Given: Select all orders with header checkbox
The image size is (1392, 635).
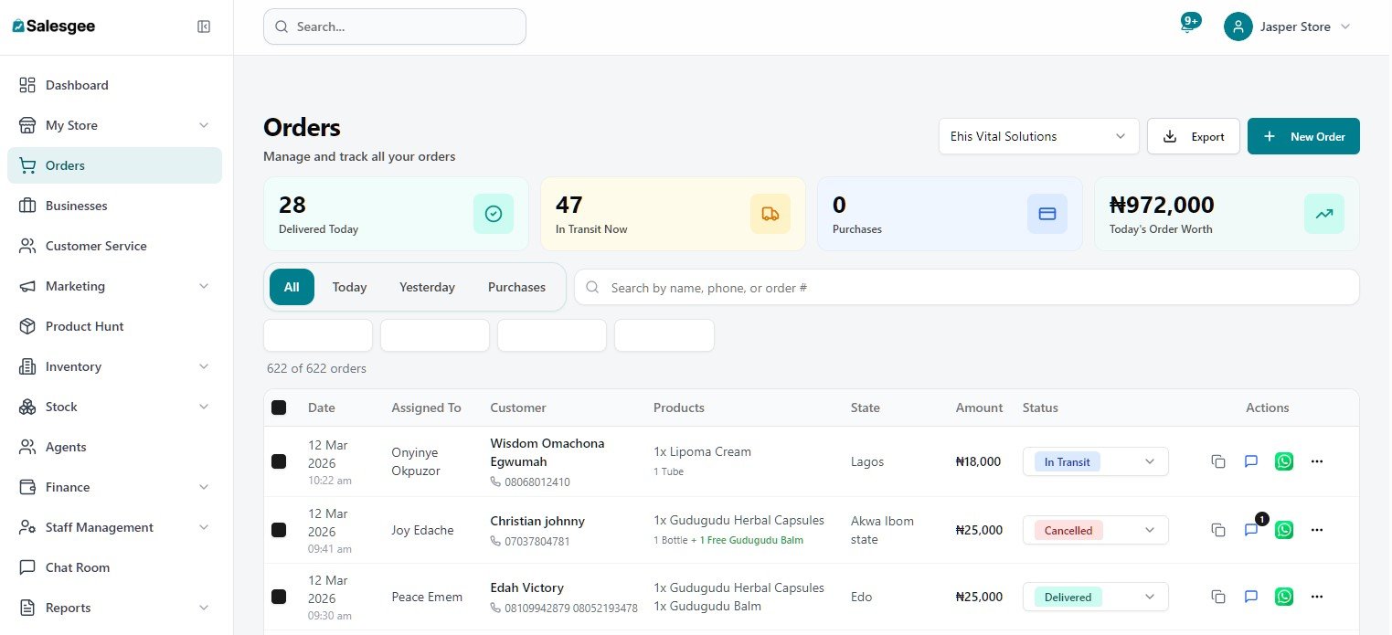Looking at the screenshot, I should pyautogui.click(x=279, y=407).
